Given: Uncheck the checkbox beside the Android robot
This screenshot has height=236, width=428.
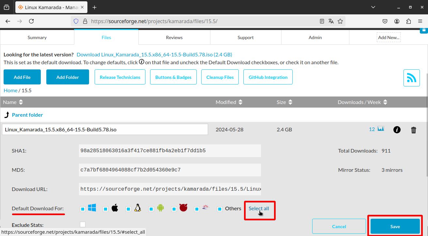Looking at the screenshot, I should coord(151,209).
